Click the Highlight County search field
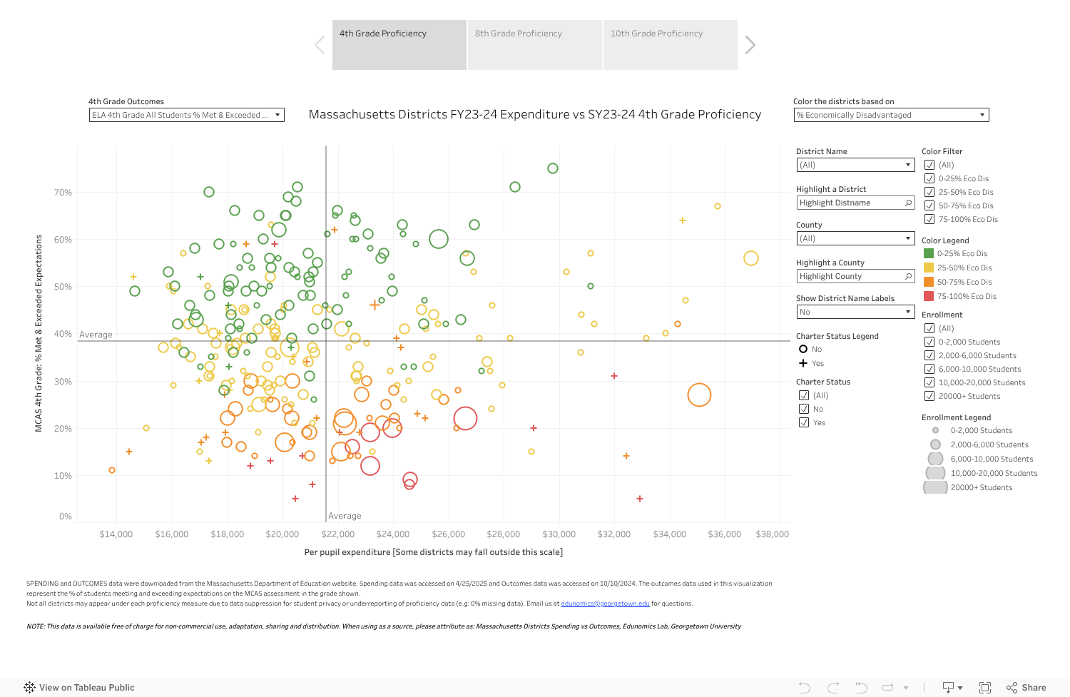Image resolution: width=1070 pixels, height=697 pixels. [x=849, y=277]
